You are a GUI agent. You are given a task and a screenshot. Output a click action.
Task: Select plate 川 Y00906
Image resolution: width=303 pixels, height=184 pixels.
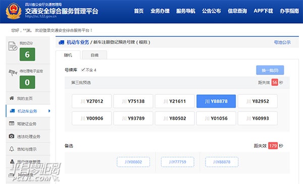[x=91, y=118]
